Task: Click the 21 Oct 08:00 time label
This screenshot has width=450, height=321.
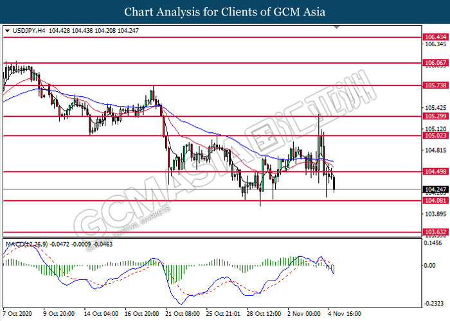Action: pos(183,313)
